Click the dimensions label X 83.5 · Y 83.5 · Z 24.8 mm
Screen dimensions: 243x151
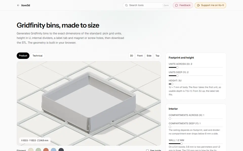coord(35,140)
